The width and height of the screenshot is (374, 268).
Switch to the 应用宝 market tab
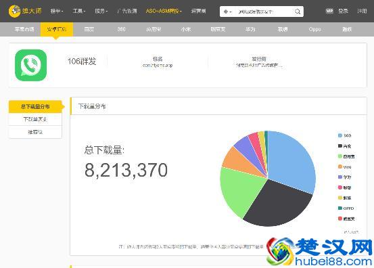tap(154, 29)
